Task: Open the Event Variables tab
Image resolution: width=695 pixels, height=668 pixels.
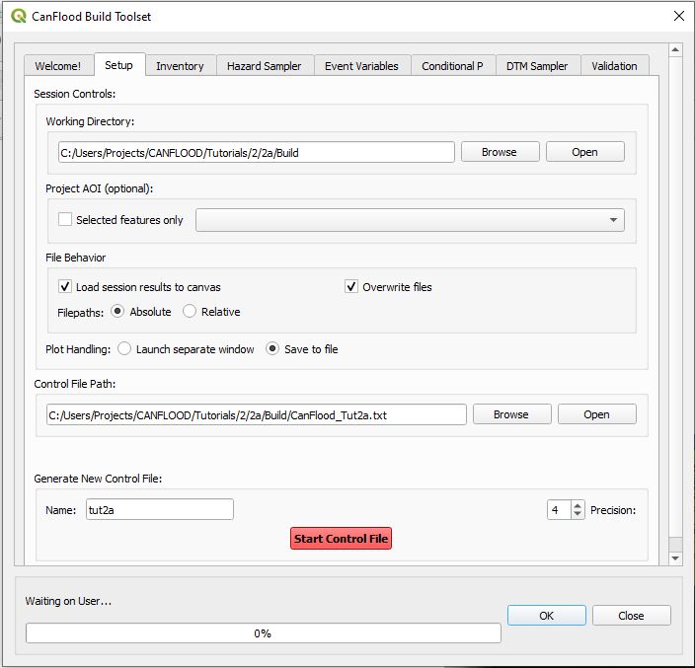Action: pos(361,66)
